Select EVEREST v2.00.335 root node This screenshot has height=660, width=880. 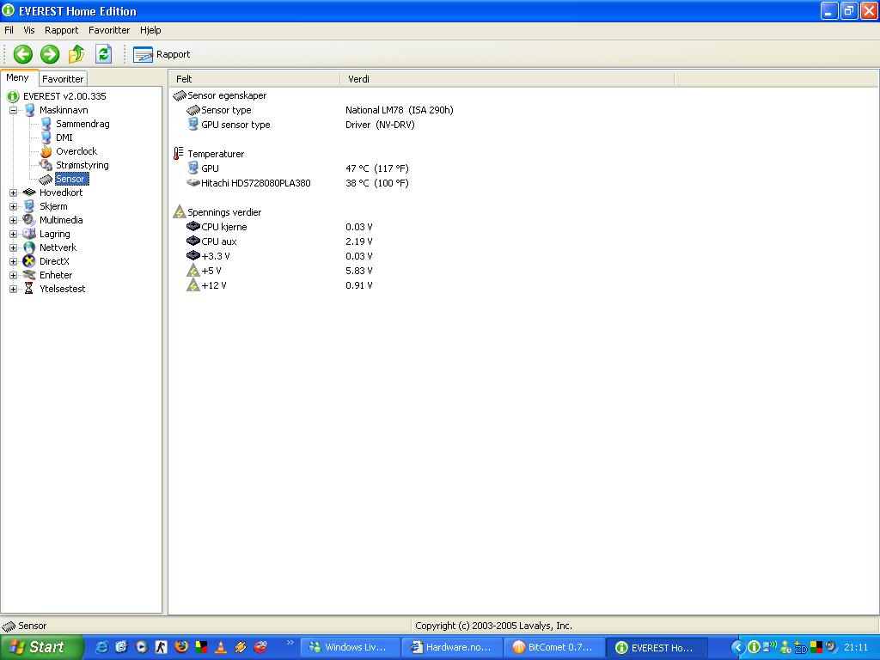(64, 96)
